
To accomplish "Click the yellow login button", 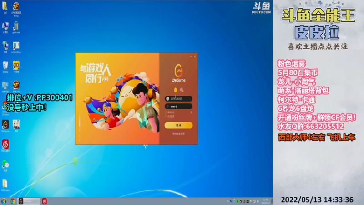I will point(178,125).
